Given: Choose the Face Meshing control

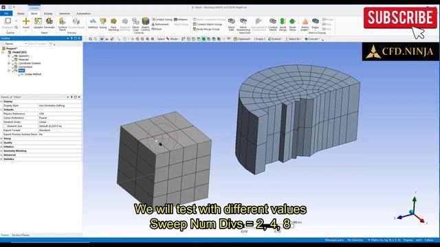Looking at the screenshot, I should (113, 21).
